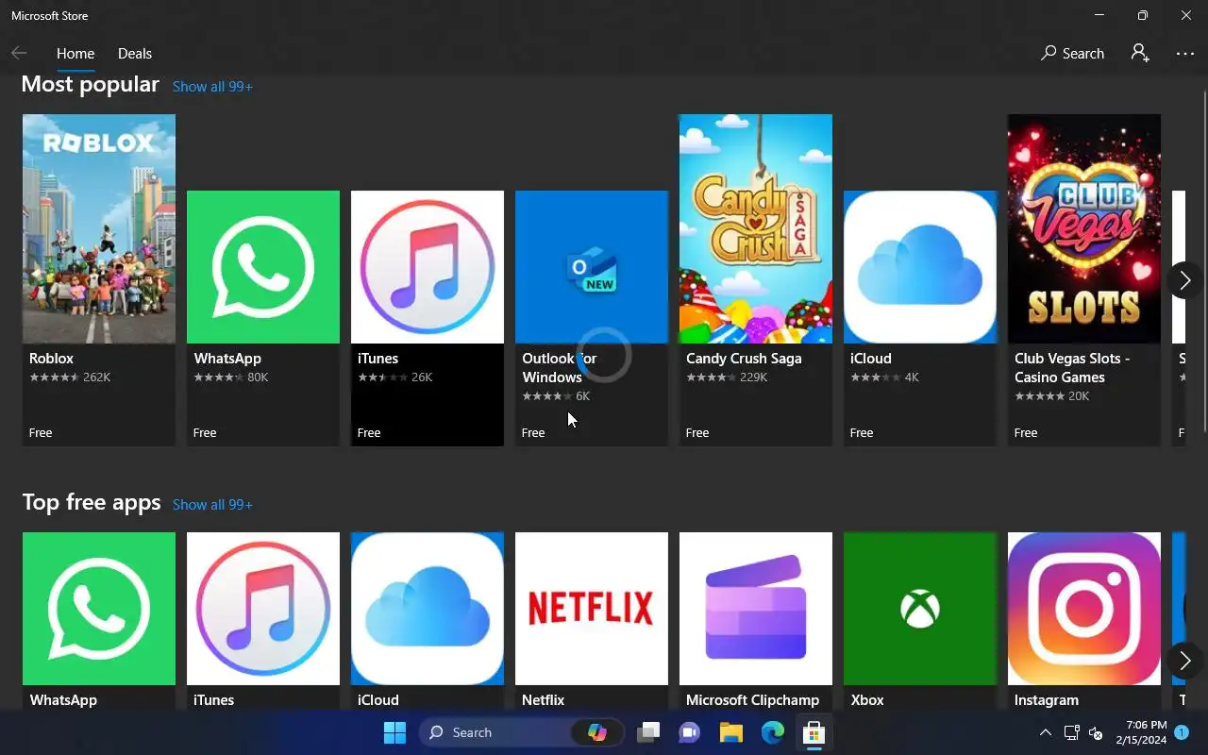This screenshot has height=755, width=1208.
Task: Open iTunes icon in Top free apps
Action: tap(263, 609)
